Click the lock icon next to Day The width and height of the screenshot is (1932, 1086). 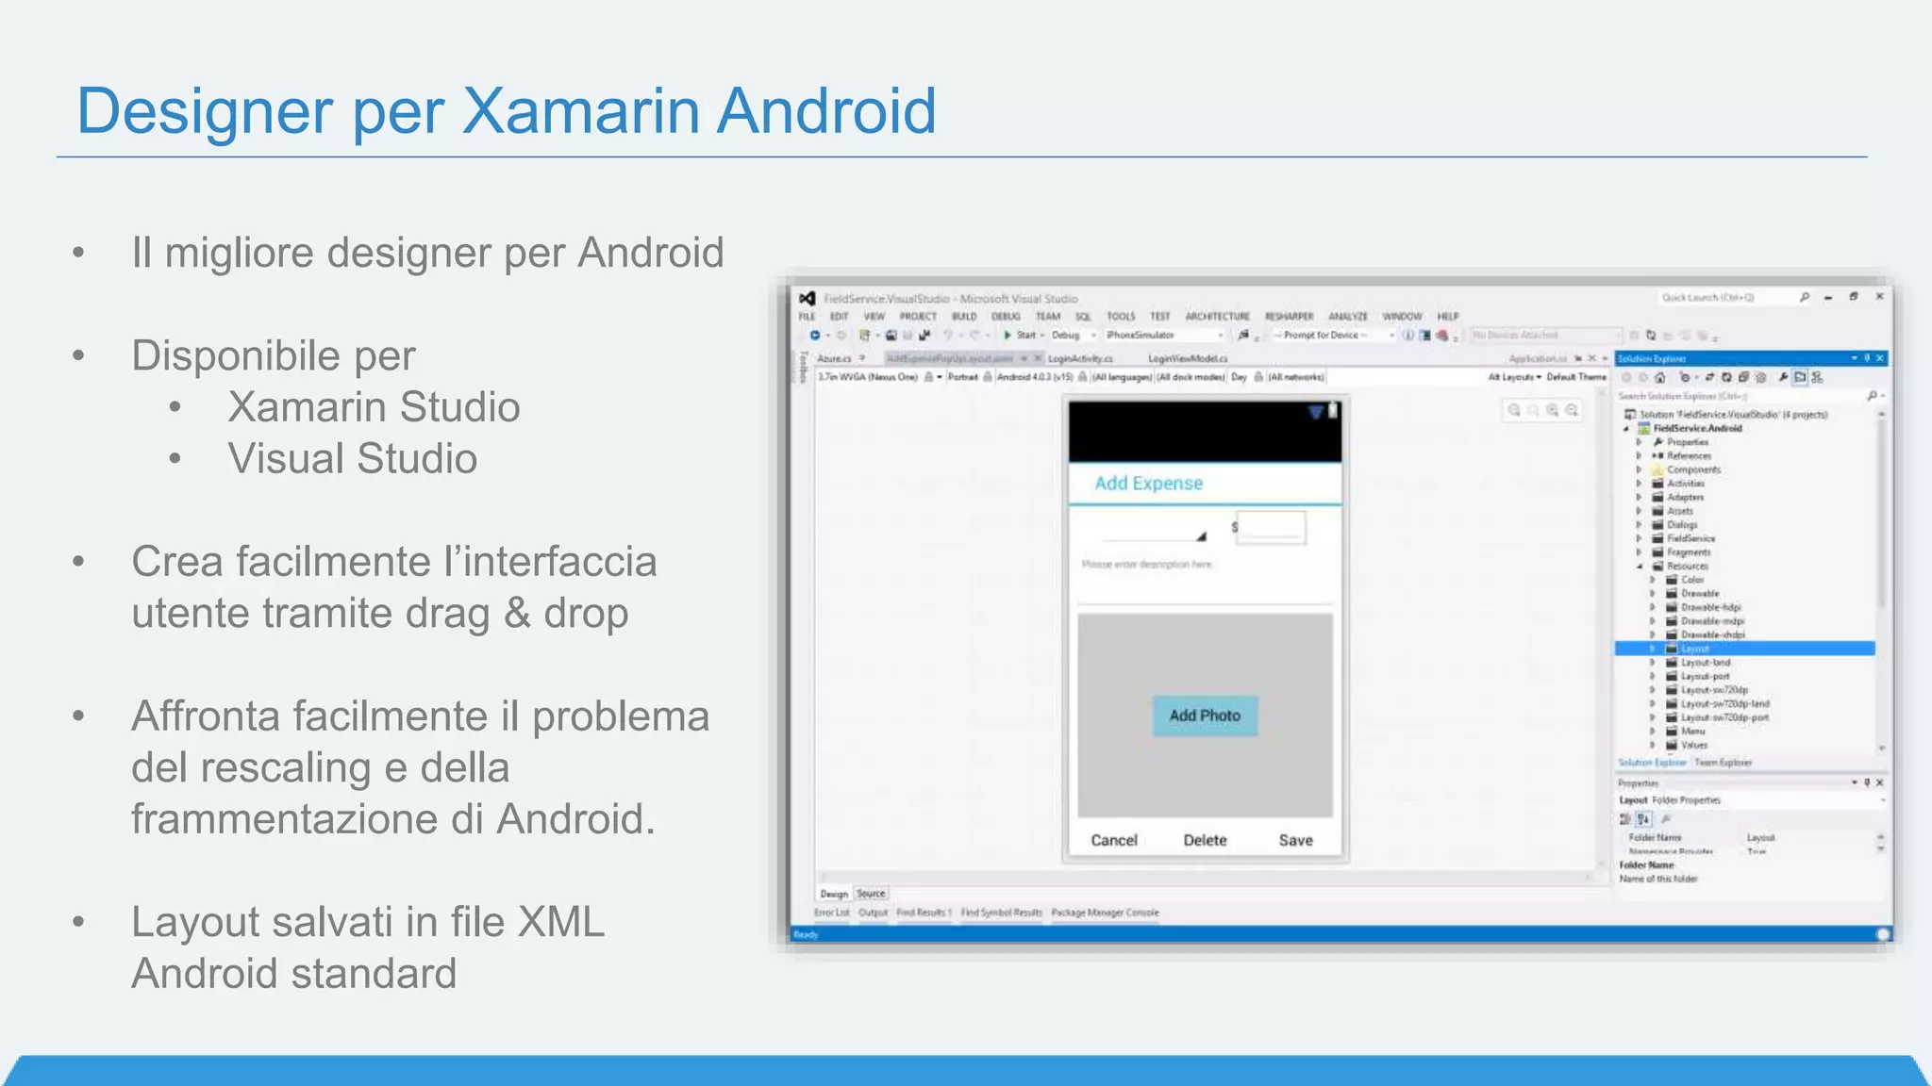coord(1257,377)
